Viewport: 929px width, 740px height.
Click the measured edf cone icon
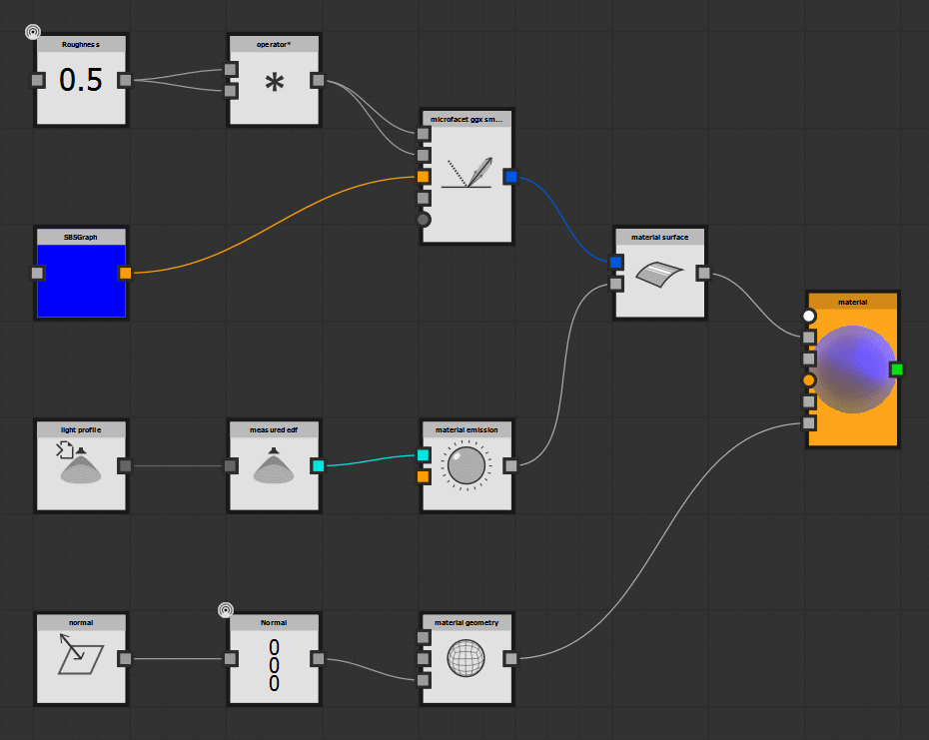pyautogui.click(x=272, y=466)
